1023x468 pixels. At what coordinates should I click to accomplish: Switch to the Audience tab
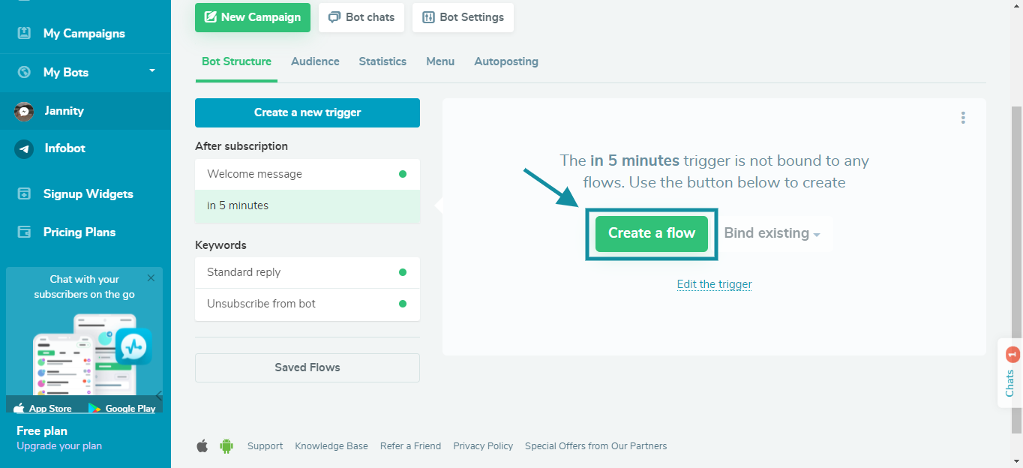point(315,61)
